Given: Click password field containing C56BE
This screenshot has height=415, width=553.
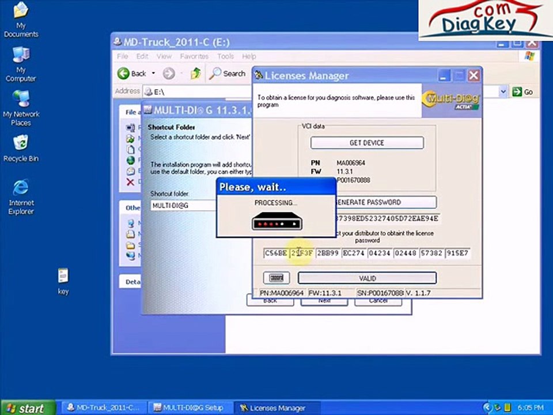Looking at the screenshot, I should 276,253.
